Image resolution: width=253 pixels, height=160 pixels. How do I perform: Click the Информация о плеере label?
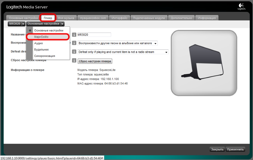[x=27, y=70]
